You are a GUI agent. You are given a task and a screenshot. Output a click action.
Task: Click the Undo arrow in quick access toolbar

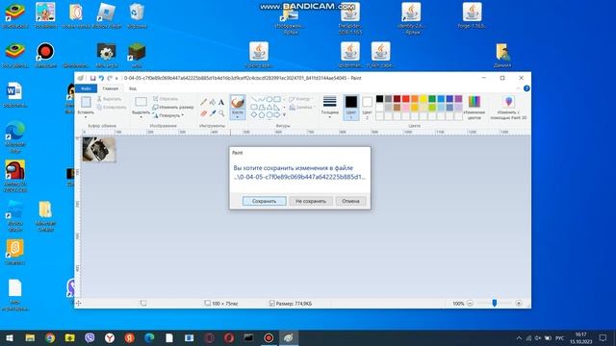tap(101, 78)
